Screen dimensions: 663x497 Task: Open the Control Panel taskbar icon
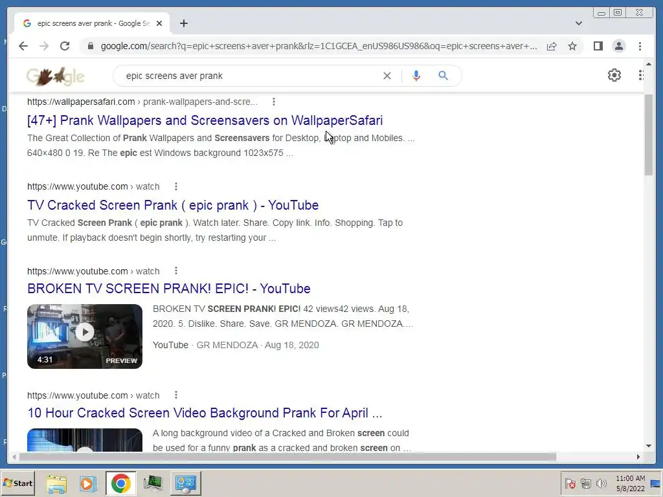point(186,483)
